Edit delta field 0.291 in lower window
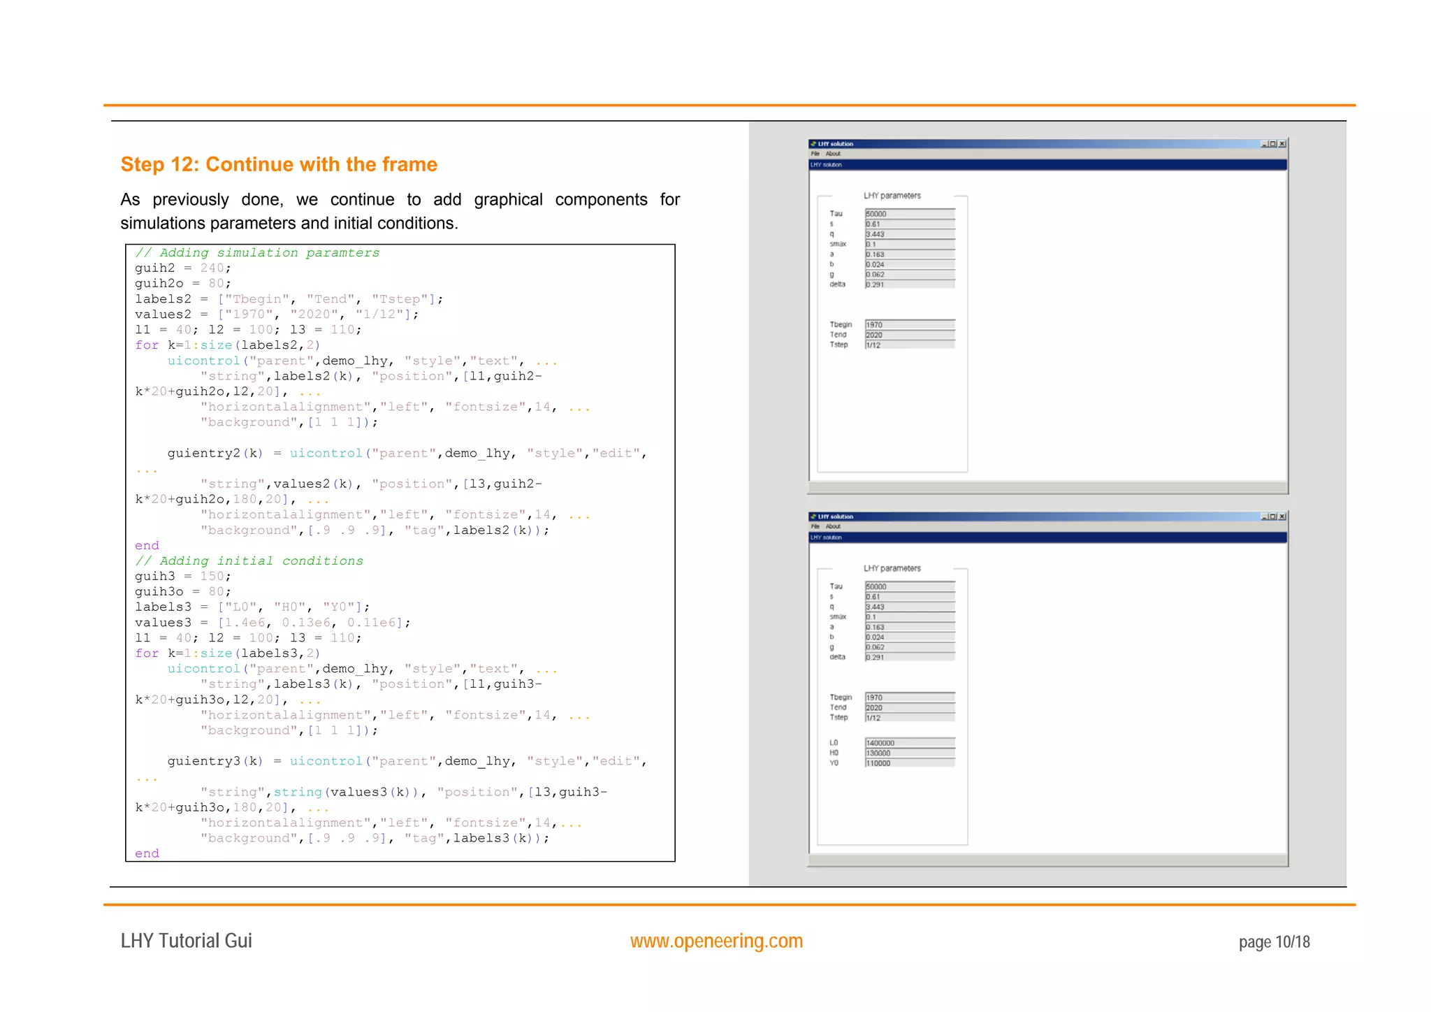Screen dimensions: 1431x1012 pos(910,657)
